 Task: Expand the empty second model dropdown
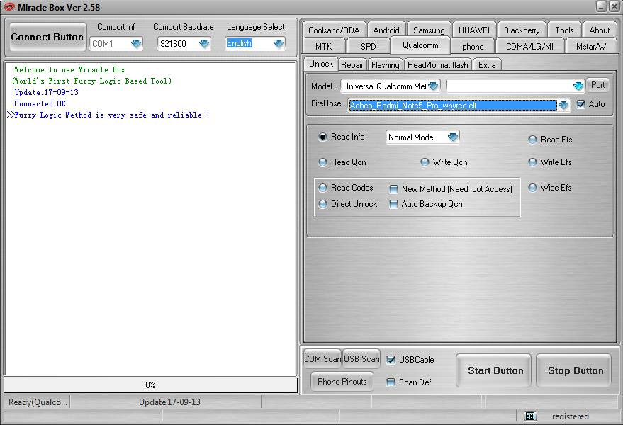click(578, 86)
